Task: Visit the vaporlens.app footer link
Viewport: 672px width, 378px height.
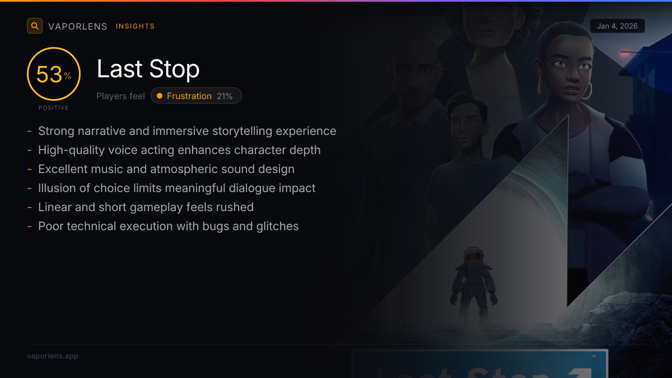Action: pyautogui.click(x=53, y=356)
